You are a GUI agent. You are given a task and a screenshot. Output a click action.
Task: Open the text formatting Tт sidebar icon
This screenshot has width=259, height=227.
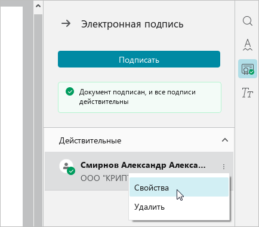247,93
